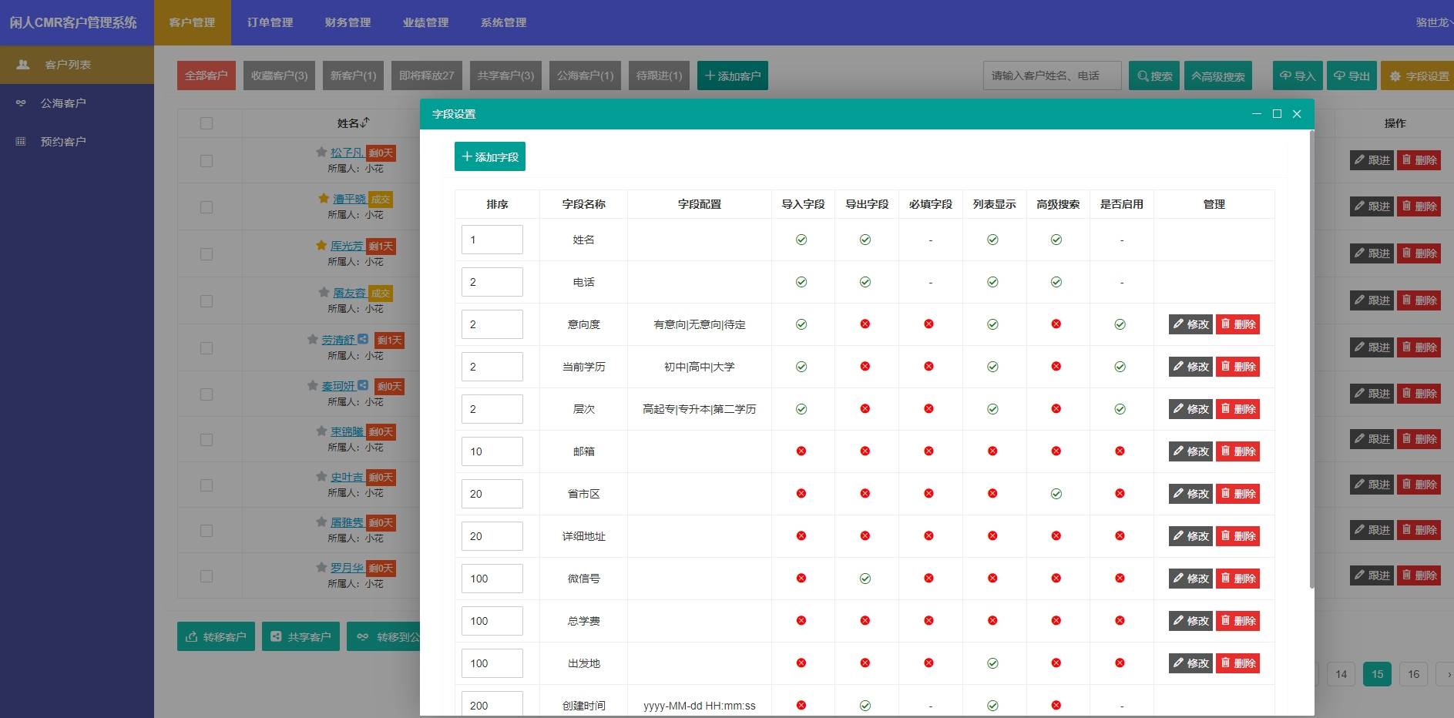Toggle 是否启用 status for 邮箱

click(x=1120, y=451)
